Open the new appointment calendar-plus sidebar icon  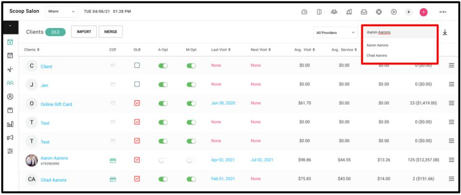point(10,42)
